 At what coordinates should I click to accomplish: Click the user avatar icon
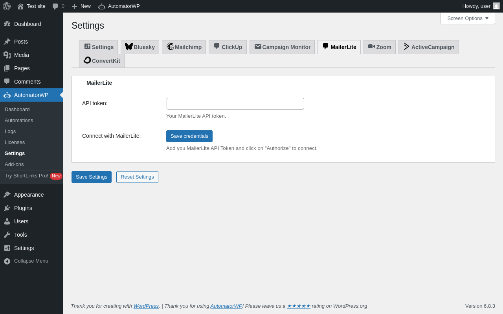[x=496, y=6]
